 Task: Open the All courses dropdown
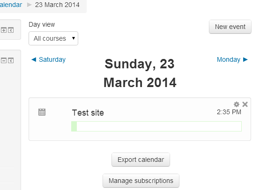click(53, 38)
